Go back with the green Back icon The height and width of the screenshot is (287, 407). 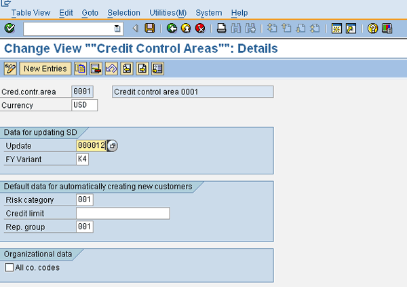pyautogui.click(x=172, y=28)
